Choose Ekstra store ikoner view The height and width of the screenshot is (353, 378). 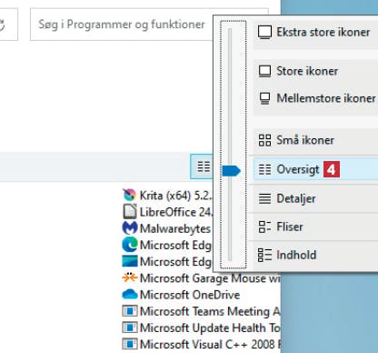(x=315, y=32)
